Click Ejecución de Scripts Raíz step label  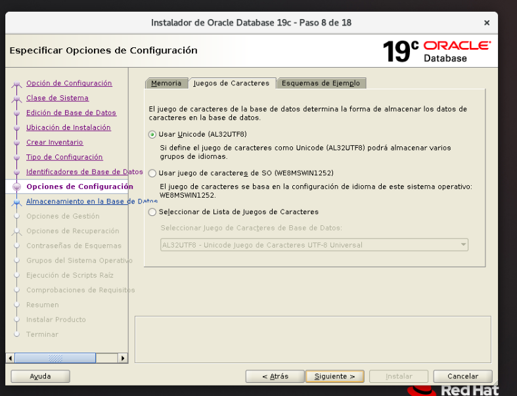pyautogui.click(x=70, y=275)
